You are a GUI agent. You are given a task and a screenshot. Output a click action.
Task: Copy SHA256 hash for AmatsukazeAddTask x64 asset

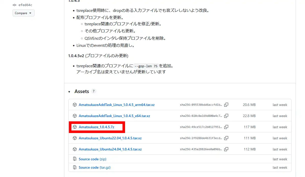click(x=226, y=116)
